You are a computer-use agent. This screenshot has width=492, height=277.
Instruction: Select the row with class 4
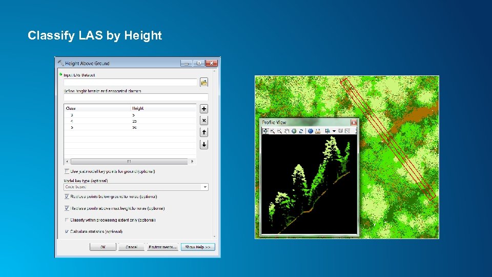coord(130,121)
